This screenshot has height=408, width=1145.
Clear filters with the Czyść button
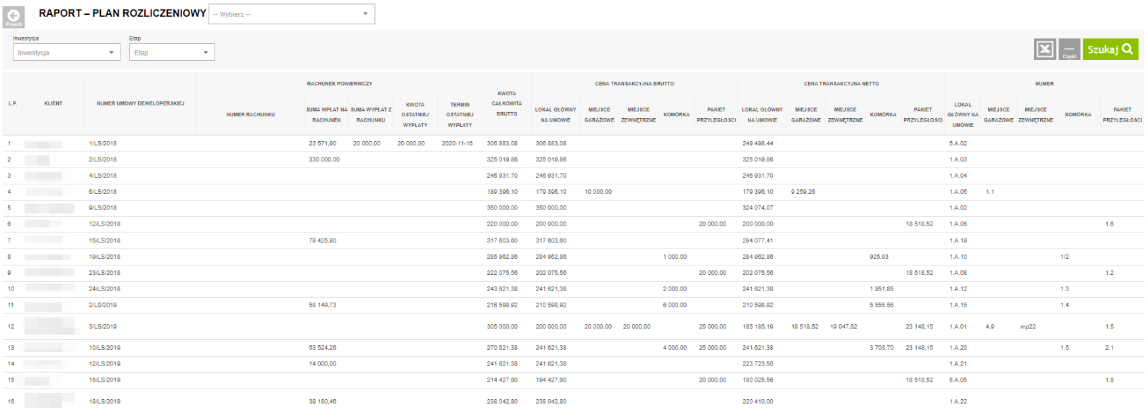1069,49
